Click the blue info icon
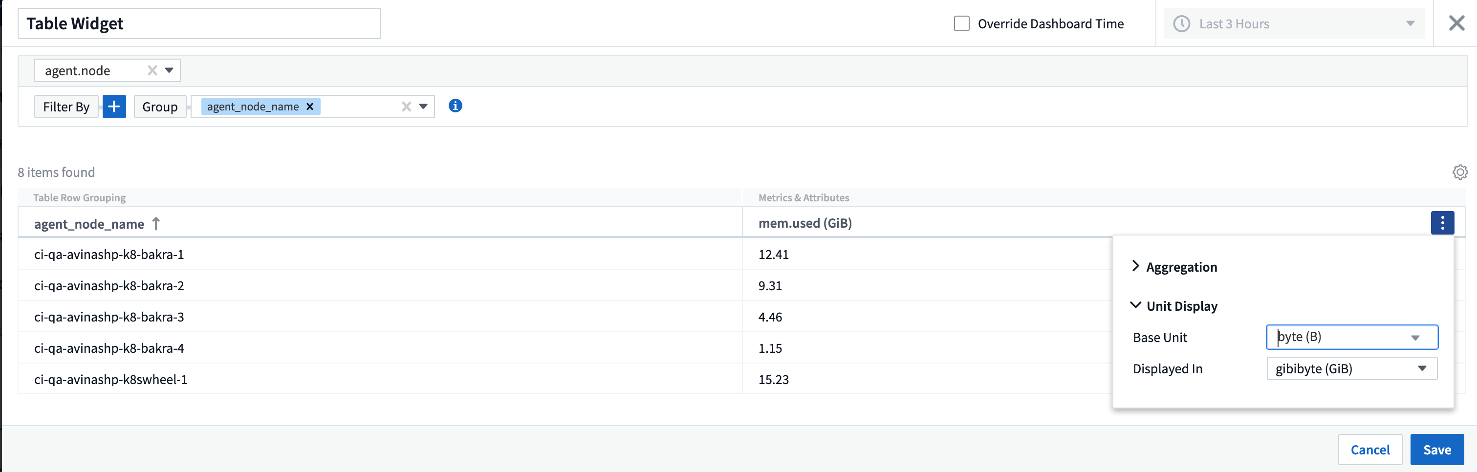The image size is (1477, 472). 455,106
